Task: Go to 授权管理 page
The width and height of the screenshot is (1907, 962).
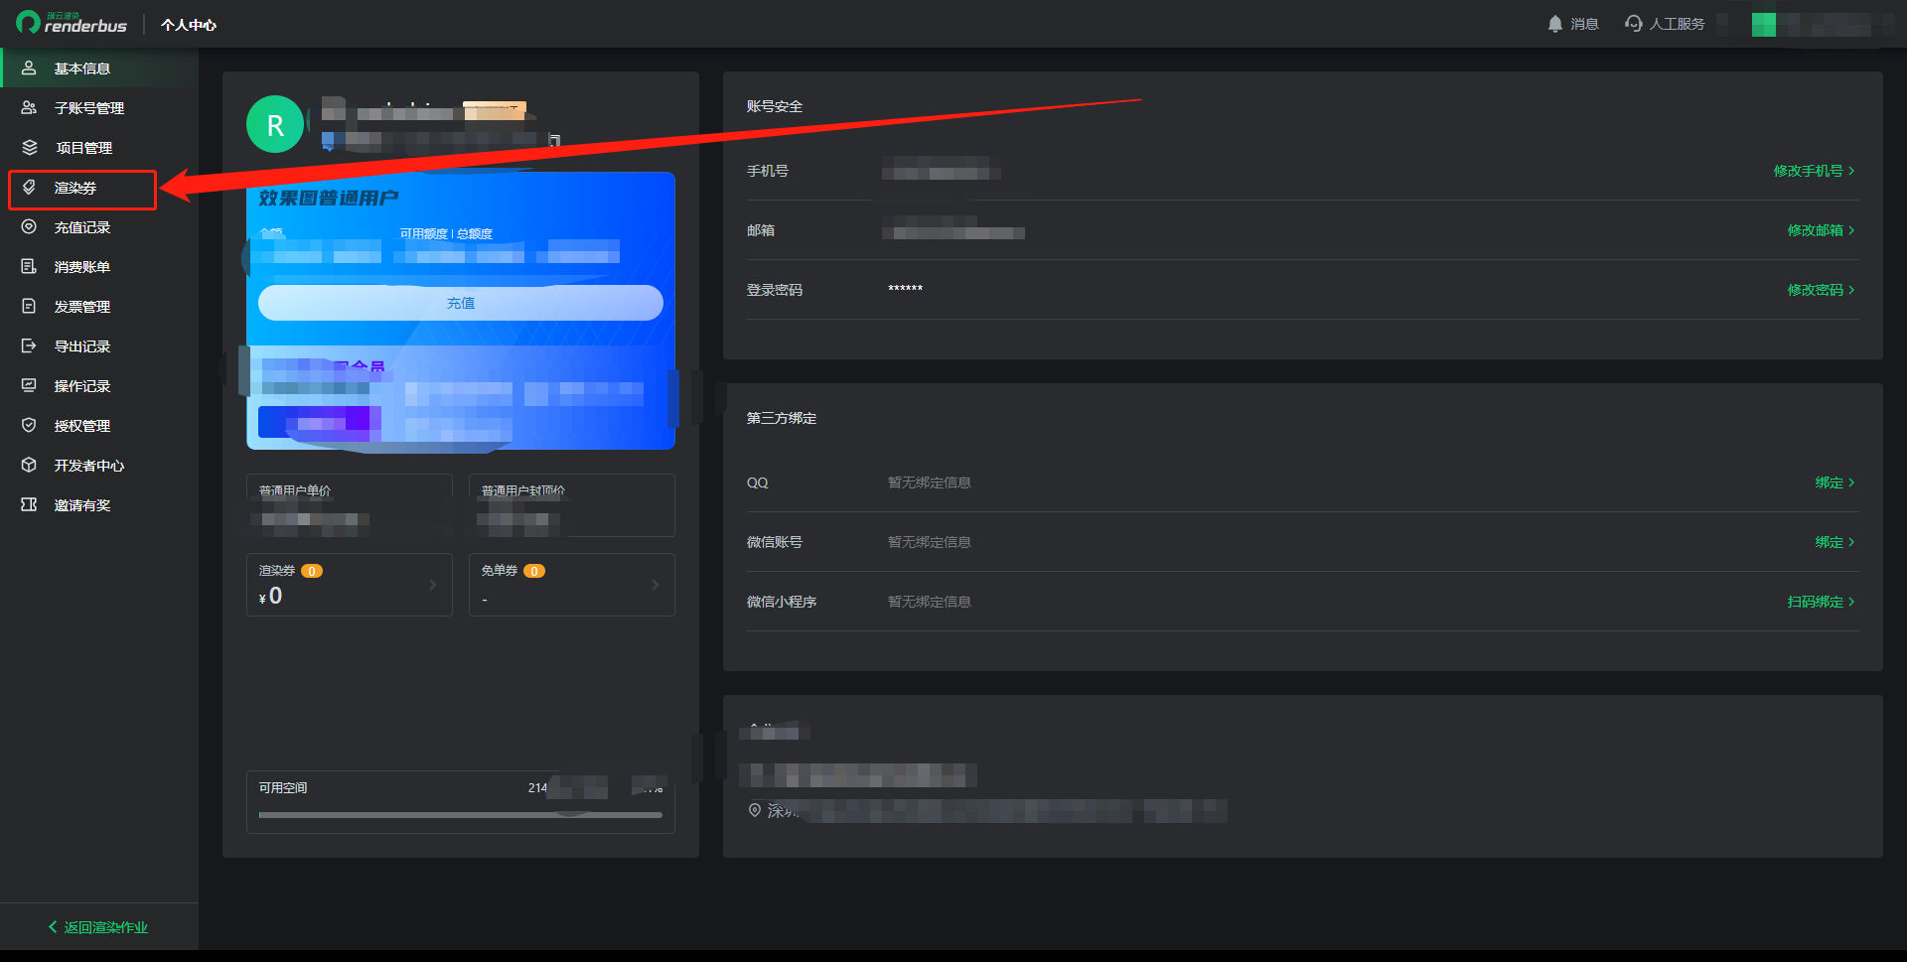Action: 99,425
